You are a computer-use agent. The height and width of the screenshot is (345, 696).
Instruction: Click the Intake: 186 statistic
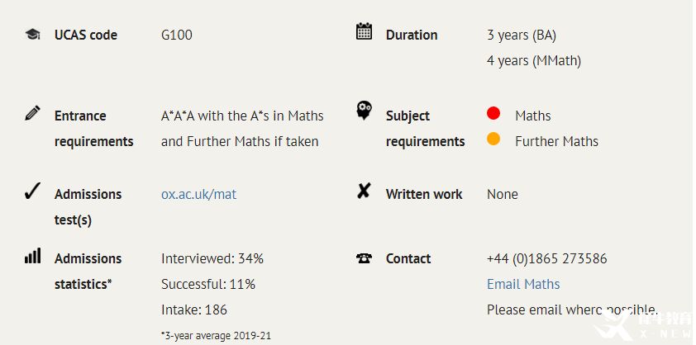pos(194,310)
